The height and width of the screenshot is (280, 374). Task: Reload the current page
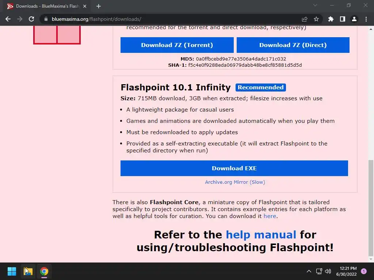tap(31, 19)
